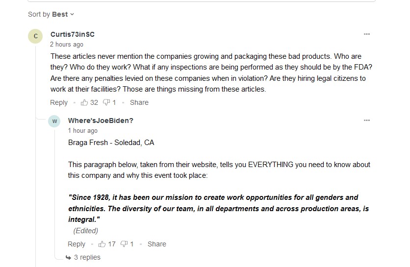The height and width of the screenshot is (267, 410).
Task: Reply to the Where'sJoeBiden? comment
Action: pyautogui.click(x=77, y=244)
